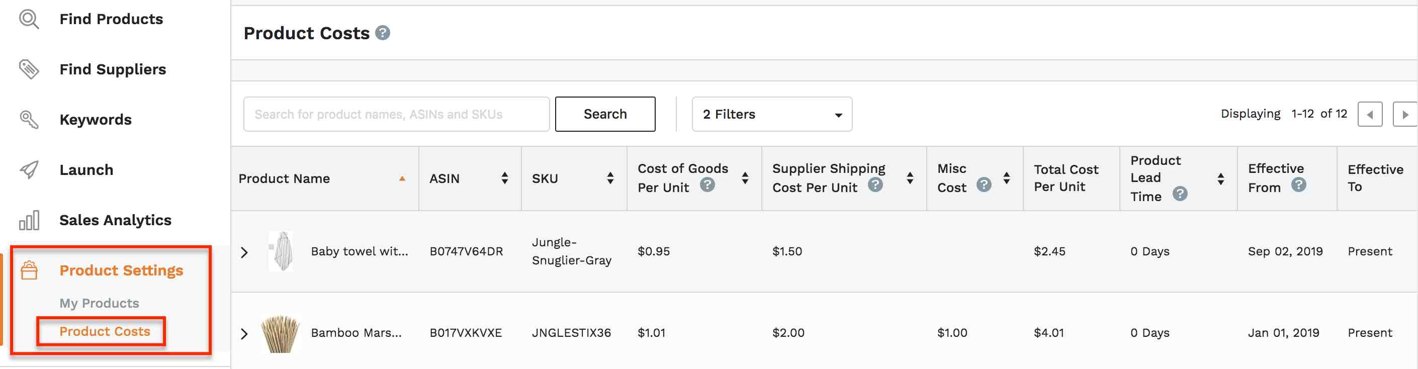This screenshot has height=369, width=1418.
Task: Click the Sales Analytics bar chart icon
Action: pos(29,220)
